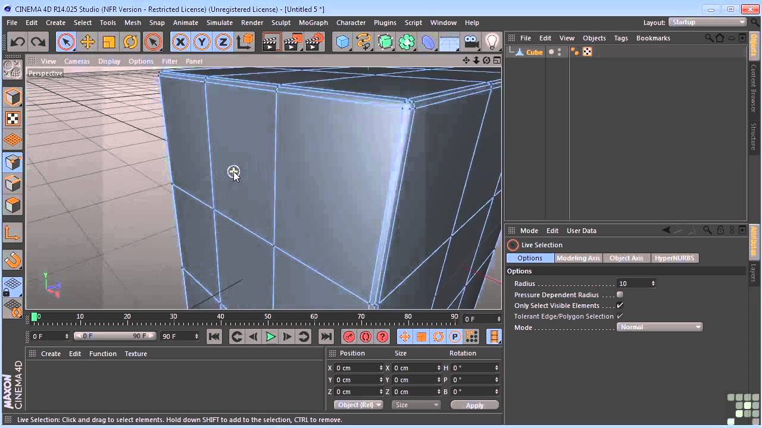Viewport: 762px width, 428px height.
Task: Toggle Pressure Dependent Radius checkbox
Action: [x=620, y=295]
